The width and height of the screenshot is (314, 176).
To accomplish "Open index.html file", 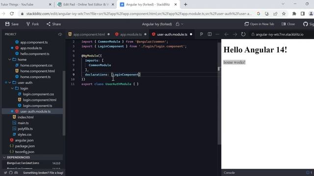I will tap(26, 117).
